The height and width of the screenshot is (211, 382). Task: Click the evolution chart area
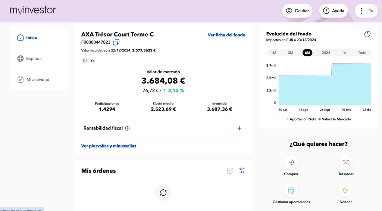coord(325,84)
